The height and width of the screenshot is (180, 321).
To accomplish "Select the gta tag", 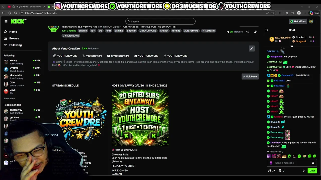I will pos(101,31).
